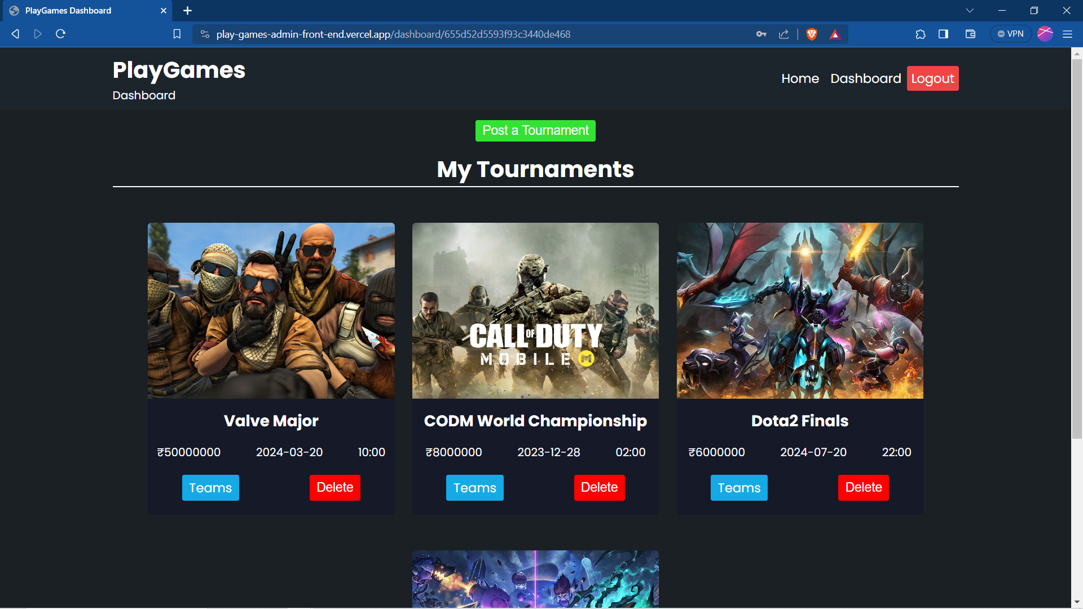Reload the page with refresh icon

(60, 34)
